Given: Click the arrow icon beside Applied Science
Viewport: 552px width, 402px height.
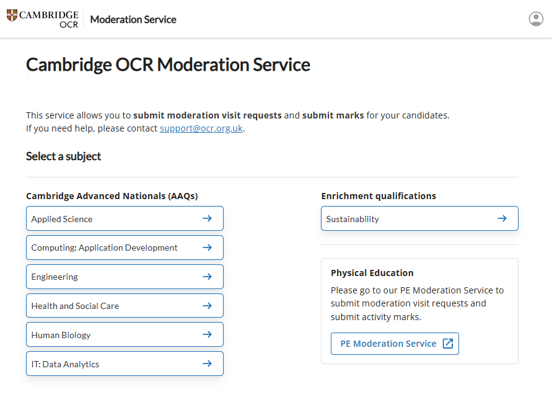Looking at the screenshot, I should click(208, 218).
